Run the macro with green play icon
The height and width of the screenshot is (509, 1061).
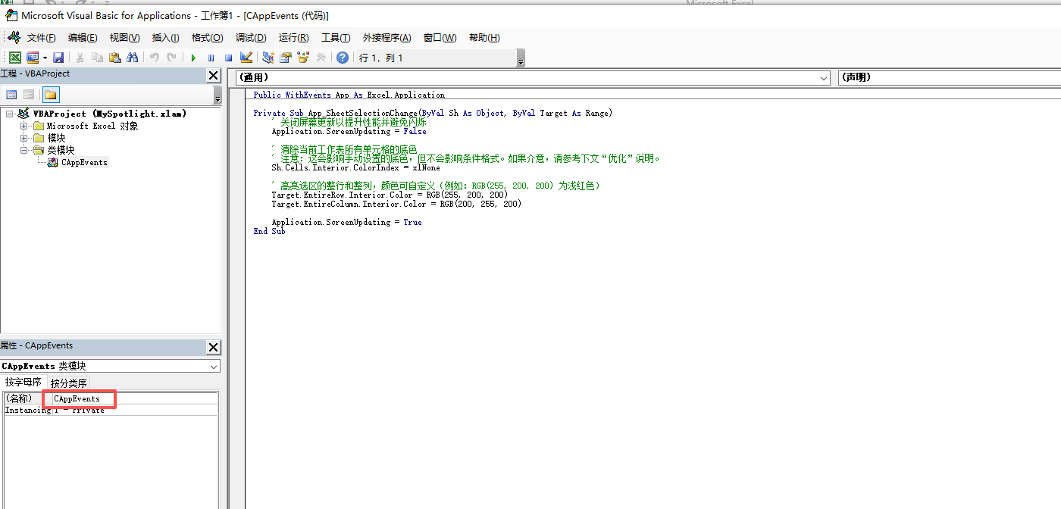(193, 58)
